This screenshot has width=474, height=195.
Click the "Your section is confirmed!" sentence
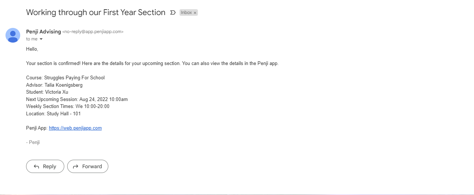152,63
